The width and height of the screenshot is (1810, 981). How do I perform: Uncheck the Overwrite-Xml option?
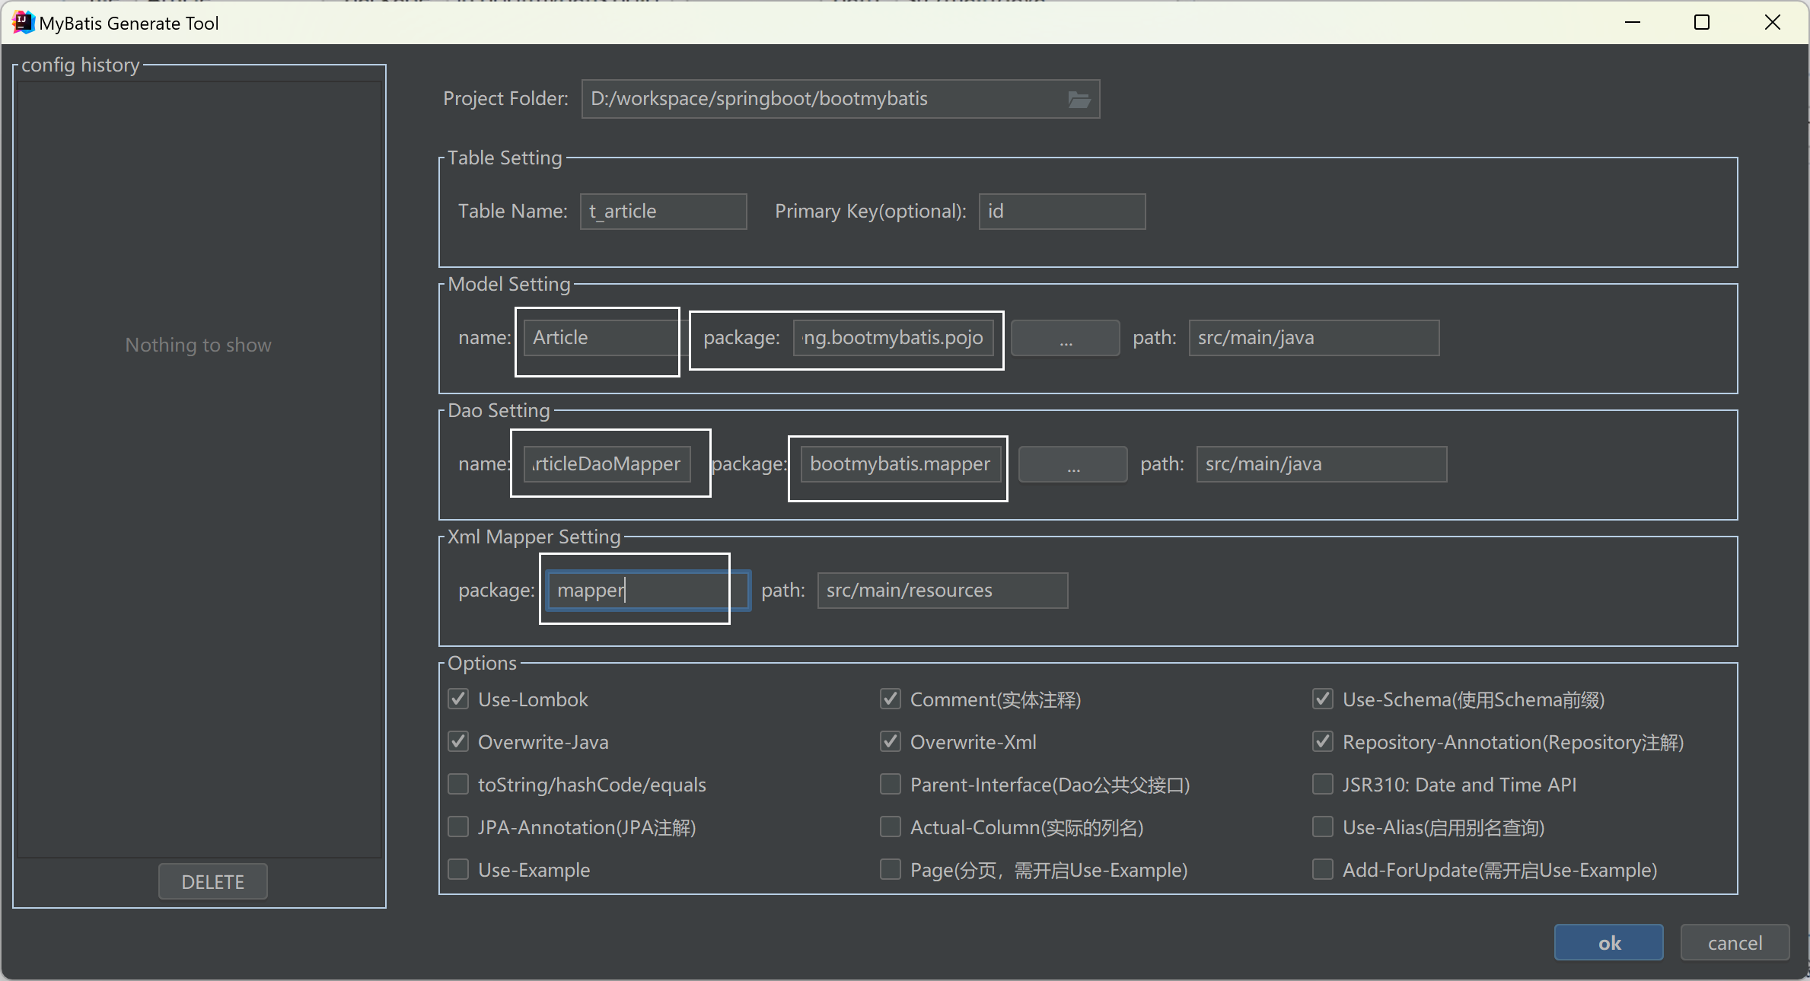pyautogui.click(x=891, y=741)
